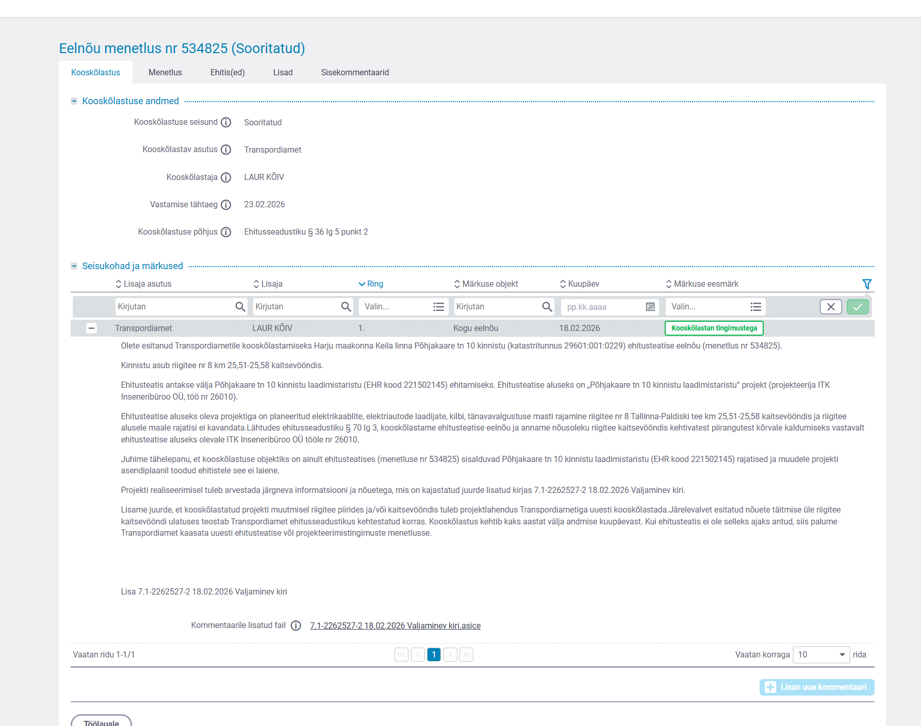The image size is (921, 726).
Task: Click info icon next to Kommentaarile lisatud fail
Action: coord(295,625)
